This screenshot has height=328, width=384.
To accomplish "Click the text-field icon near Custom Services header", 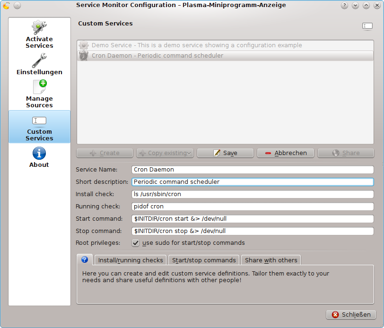I will point(367,26).
